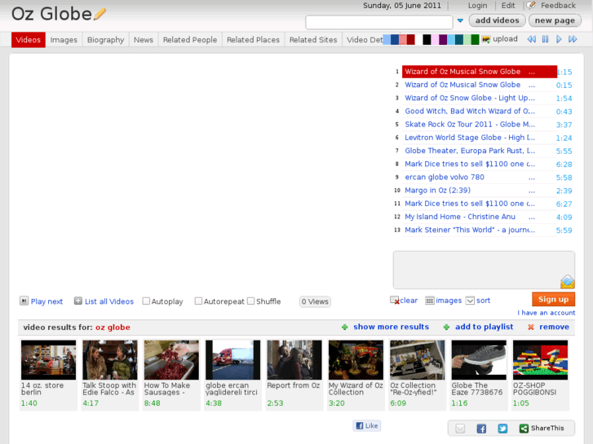Open the Related Sites tab

[313, 40]
